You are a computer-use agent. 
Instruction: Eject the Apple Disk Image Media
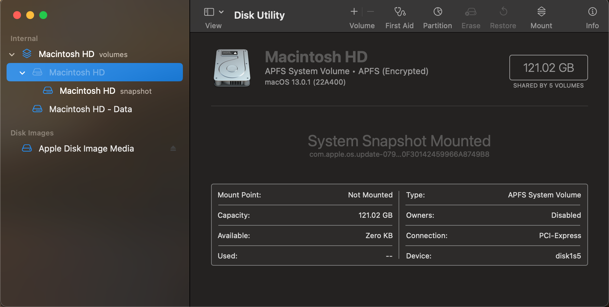pos(173,149)
